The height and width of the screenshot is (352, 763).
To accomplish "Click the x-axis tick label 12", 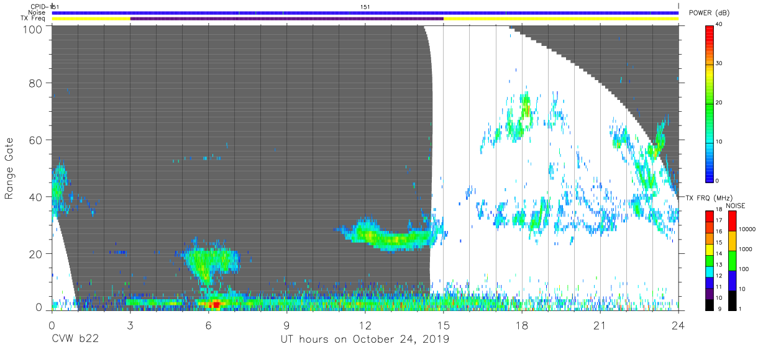I will (x=365, y=325).
